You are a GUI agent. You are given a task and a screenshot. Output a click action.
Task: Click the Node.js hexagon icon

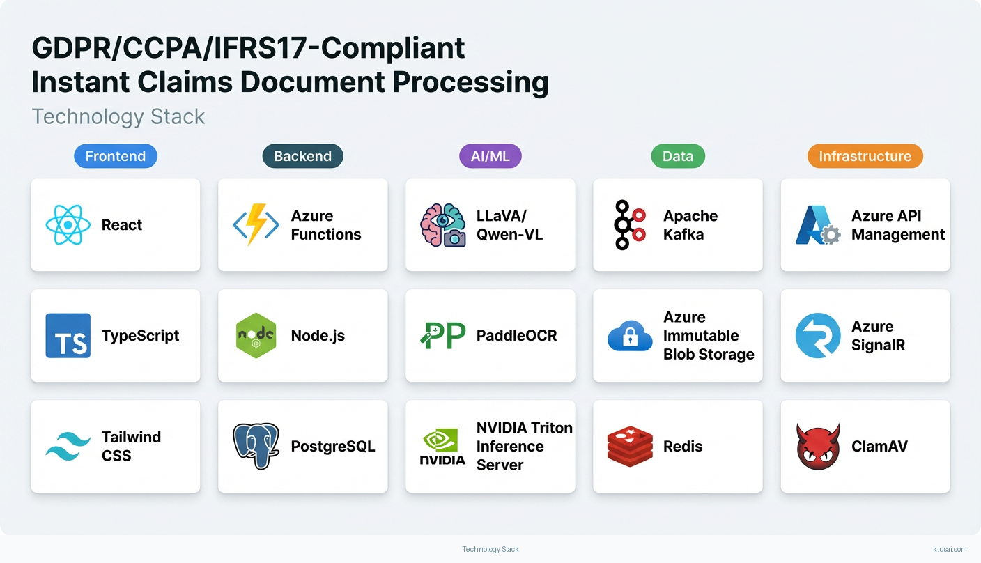(x=256, y=335)
